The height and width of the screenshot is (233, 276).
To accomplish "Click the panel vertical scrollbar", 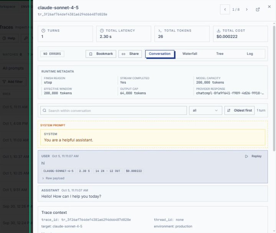I will 274,88.
